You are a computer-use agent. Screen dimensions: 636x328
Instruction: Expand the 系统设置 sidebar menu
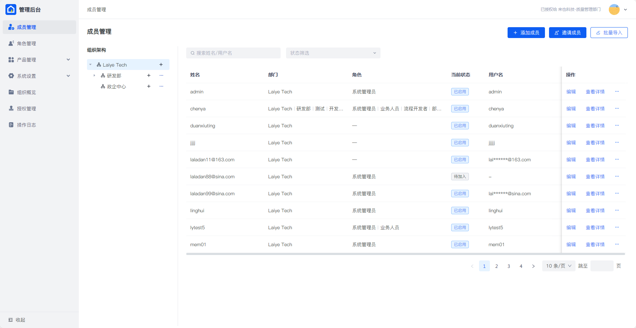[39, 76]
